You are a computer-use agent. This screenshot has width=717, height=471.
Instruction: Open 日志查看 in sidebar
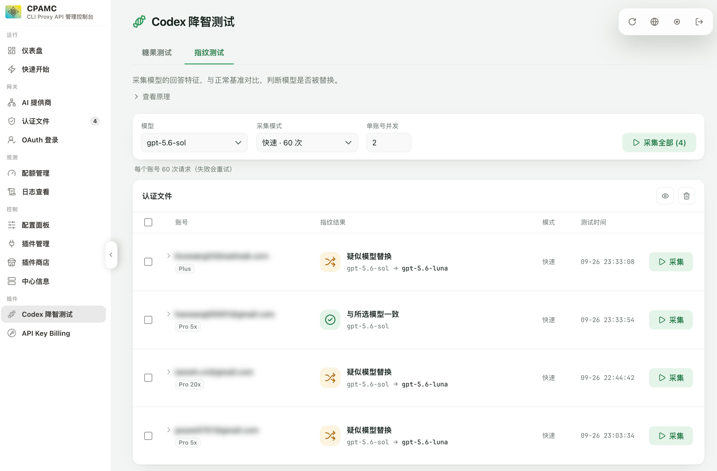[53, 192]
